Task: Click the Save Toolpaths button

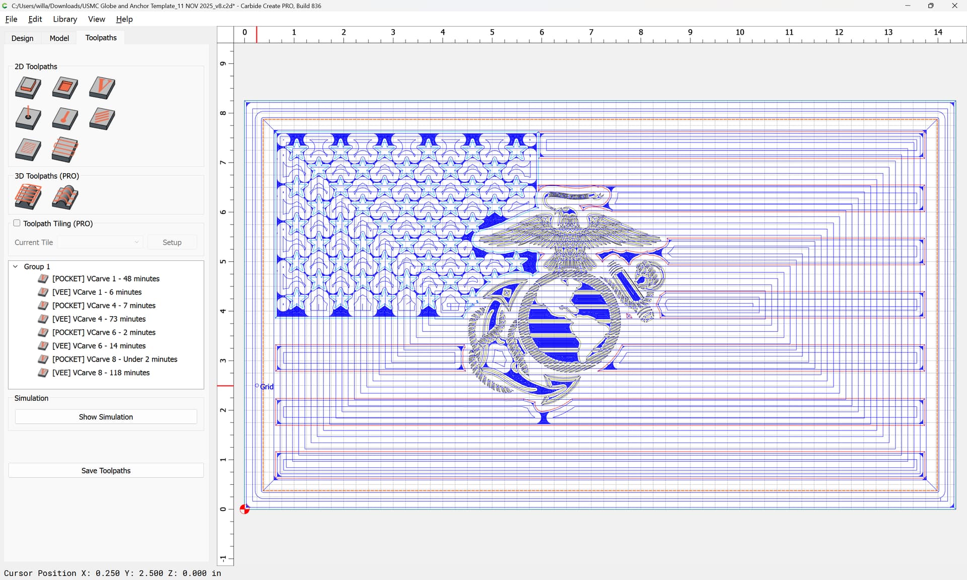Action: (x=106, y=470)
